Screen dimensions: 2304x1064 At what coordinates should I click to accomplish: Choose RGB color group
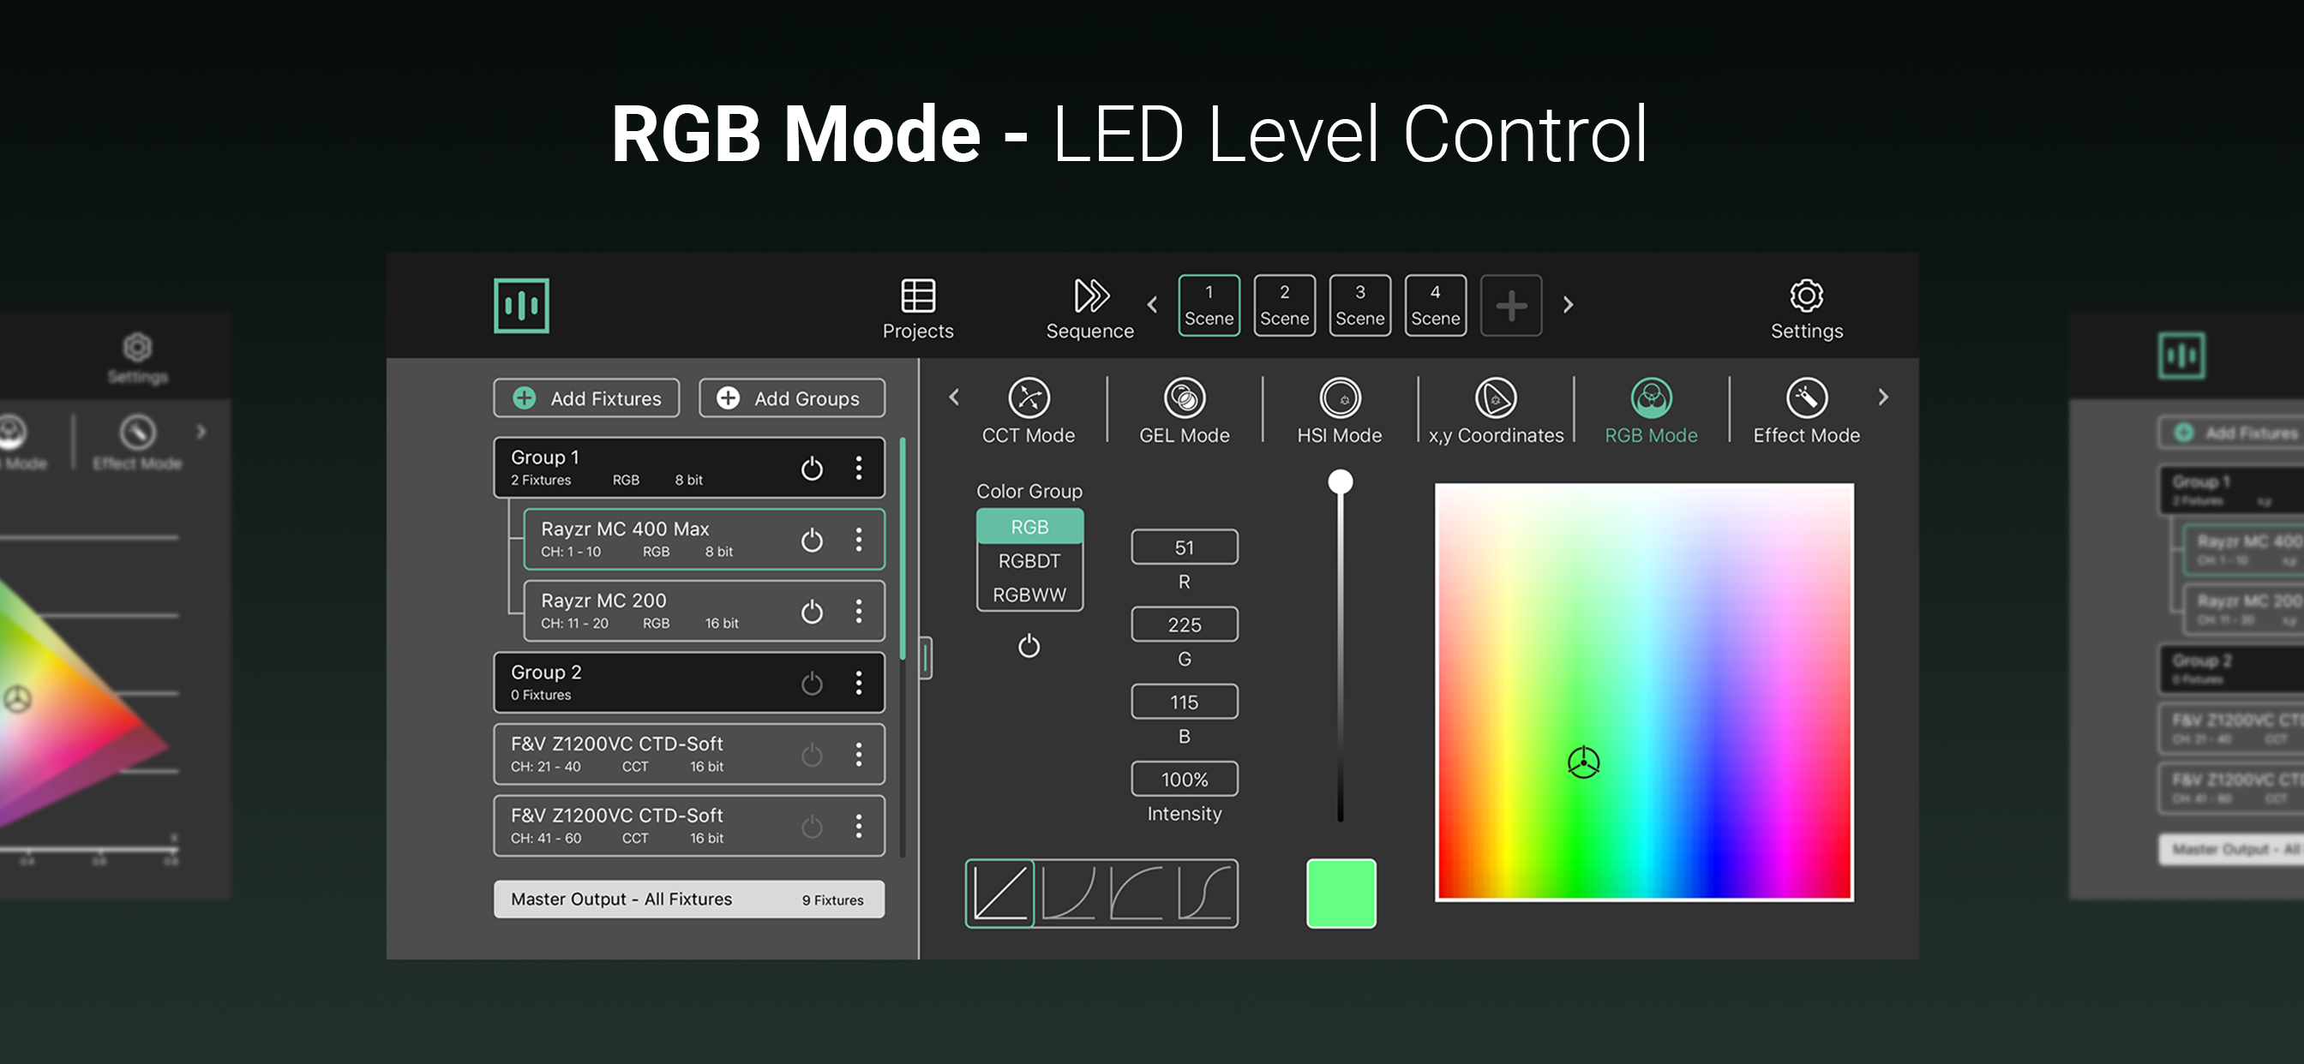[1029, 527]
